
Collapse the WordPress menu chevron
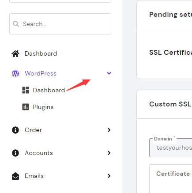click(109, 73)
